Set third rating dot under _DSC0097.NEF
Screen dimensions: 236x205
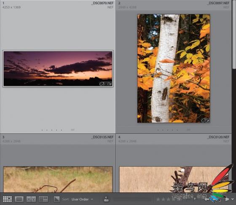tap(168, 130)
